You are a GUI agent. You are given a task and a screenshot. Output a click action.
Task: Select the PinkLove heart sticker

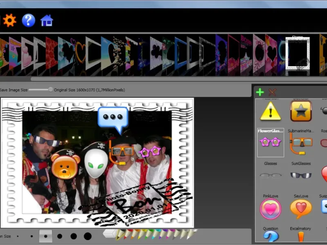270,208
